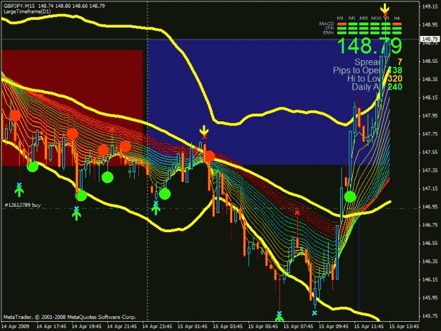Click the leftmost green circle near the lower band
This screenshot has height=331, width=441.
(x=32, y=167)
